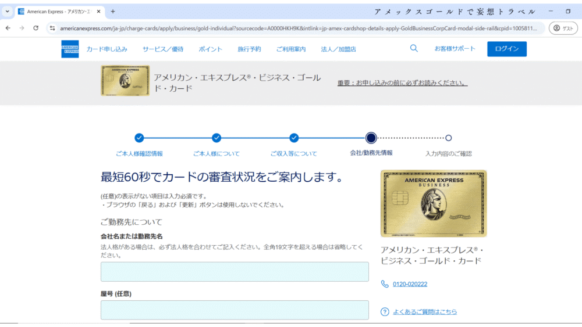The image size is (582, 327).
Task: Open the guest profile button
Action: tap(563, 28)
